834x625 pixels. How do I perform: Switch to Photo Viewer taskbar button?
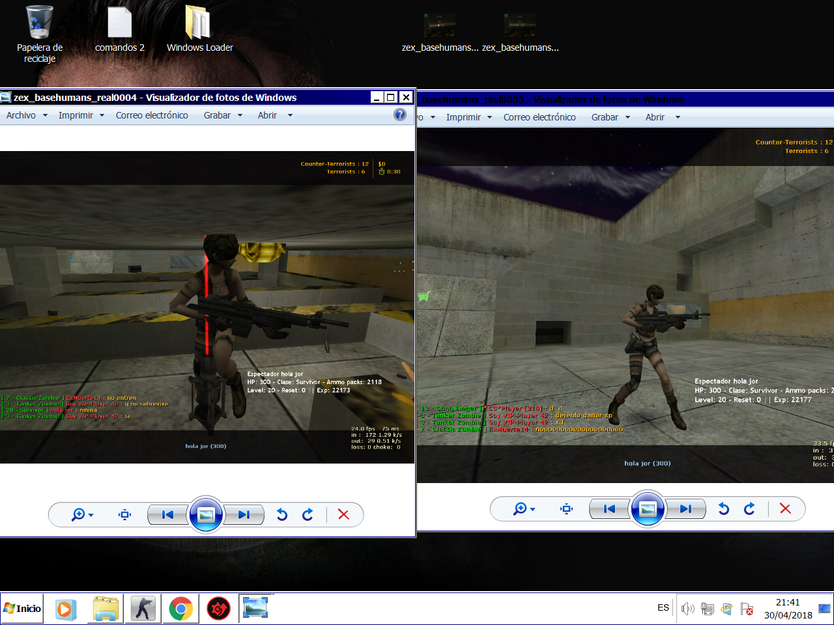[255, 608]
